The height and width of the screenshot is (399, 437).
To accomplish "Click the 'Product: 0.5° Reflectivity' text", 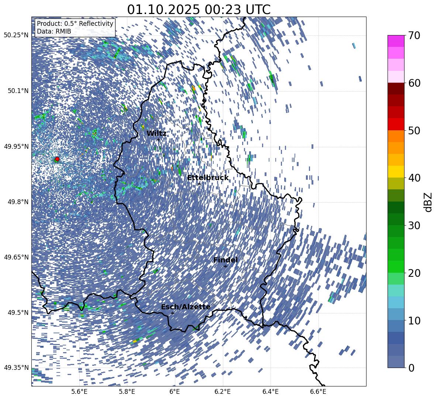I will (75, 24).
